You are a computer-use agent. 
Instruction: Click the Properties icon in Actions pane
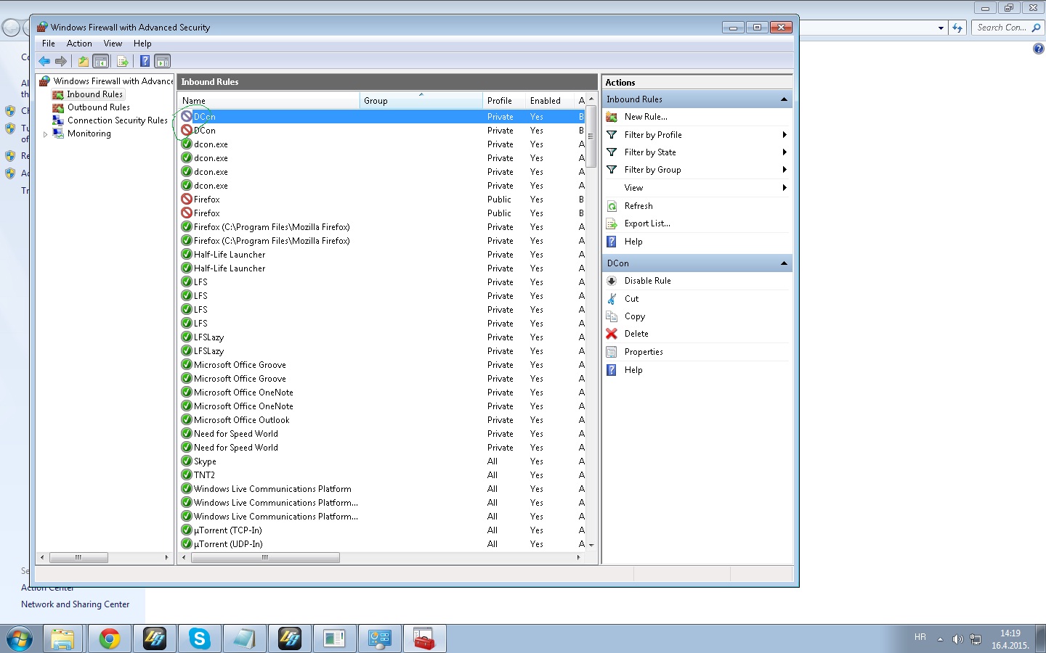612,352
